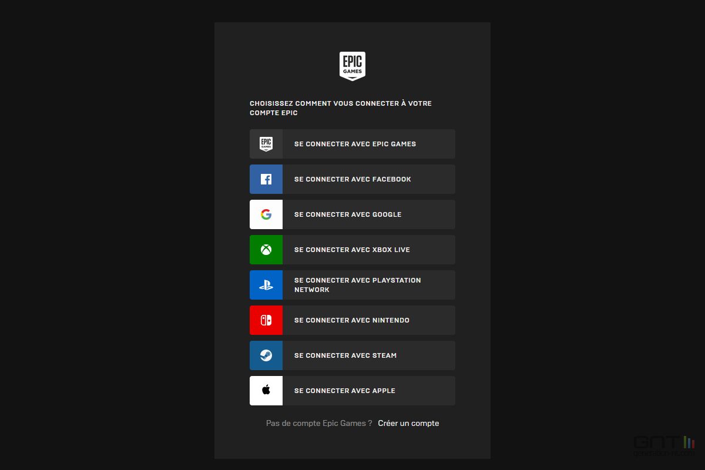Click the Epic Games shield icon button
Viewport: 705px width, 470px height.
tap(266, 144)
